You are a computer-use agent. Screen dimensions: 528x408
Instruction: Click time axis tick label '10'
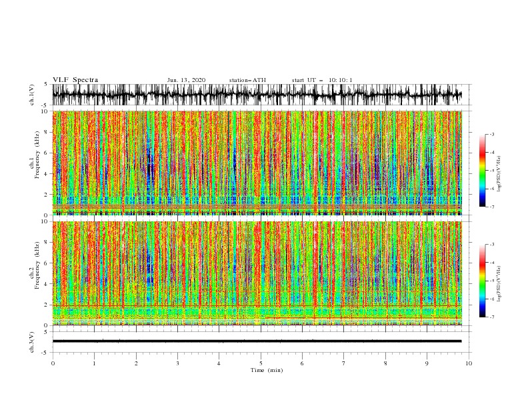pos(469,363)
